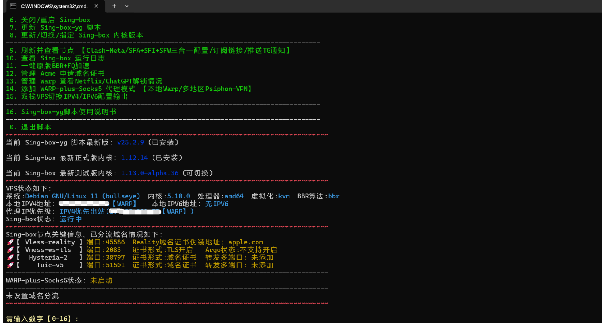
Task: Close the cmd.exe terminal tab
Action: tap(96, 6)
